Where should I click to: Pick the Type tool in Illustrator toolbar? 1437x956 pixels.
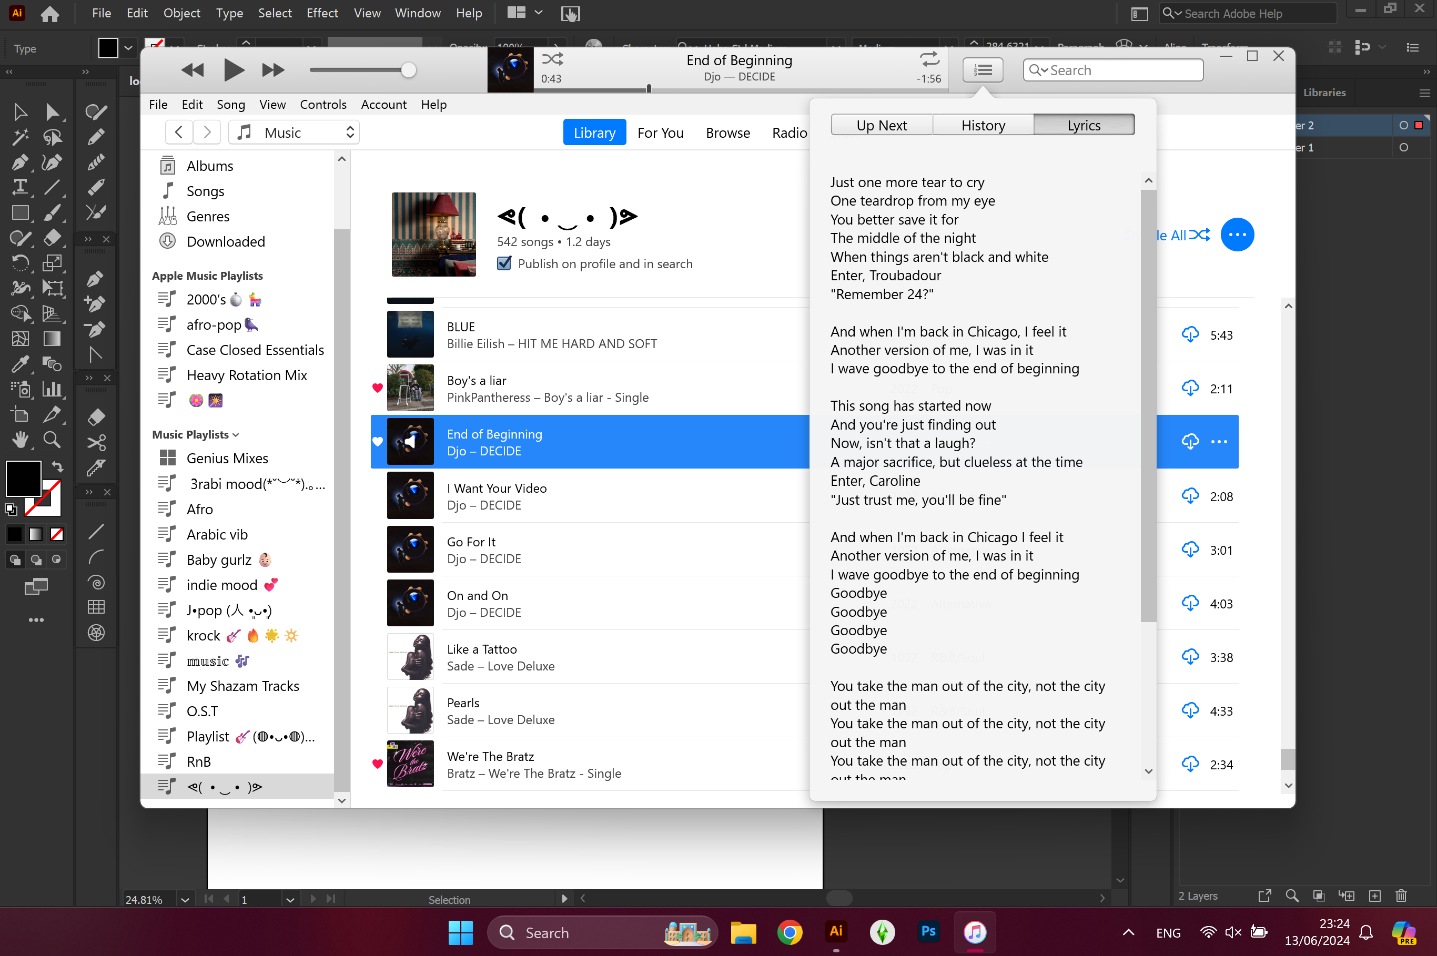click(x=20, y=187)
